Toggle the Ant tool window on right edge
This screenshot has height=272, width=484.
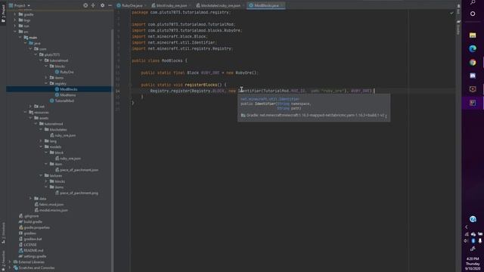click(458, 9)
